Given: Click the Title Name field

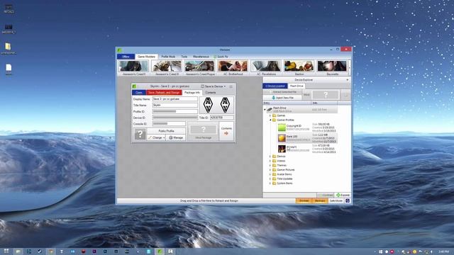Looking at the screenshot, I should point(175,106).
